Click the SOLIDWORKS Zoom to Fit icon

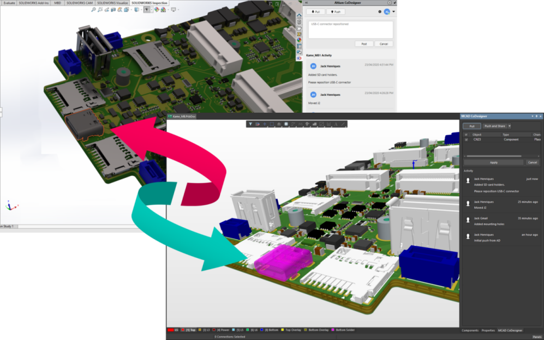click(94, 10)
